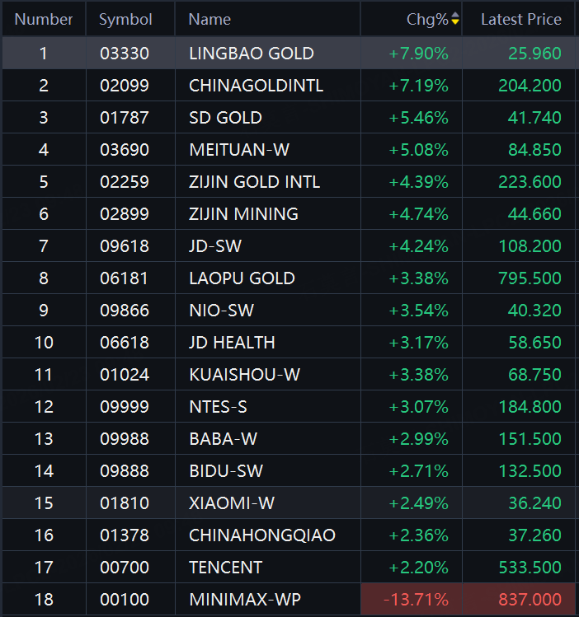The image size is (579, 617).
Task: Select the ZIJIN GOLD INTL stock name
Action: [x=254, y=182]
